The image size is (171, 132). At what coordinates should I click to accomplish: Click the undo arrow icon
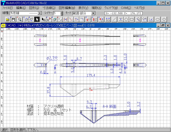(x=26, y=19)
